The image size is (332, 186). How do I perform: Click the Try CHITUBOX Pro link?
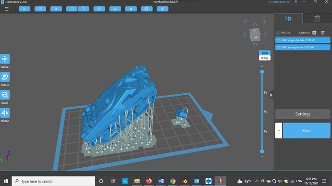tap(279, 2)
